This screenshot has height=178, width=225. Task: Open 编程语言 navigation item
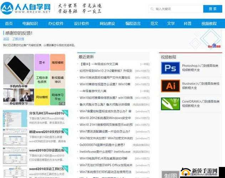pyautogui.click(x=133, y=23)
